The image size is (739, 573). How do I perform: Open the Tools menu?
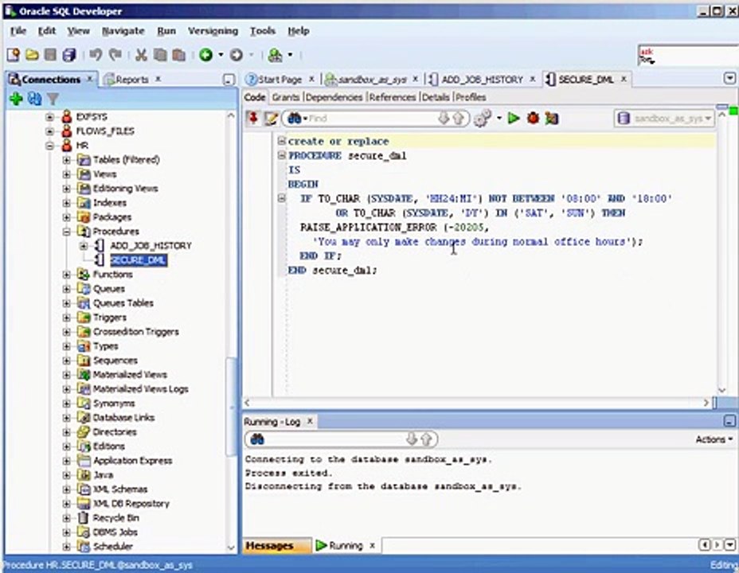coord(263,31)
